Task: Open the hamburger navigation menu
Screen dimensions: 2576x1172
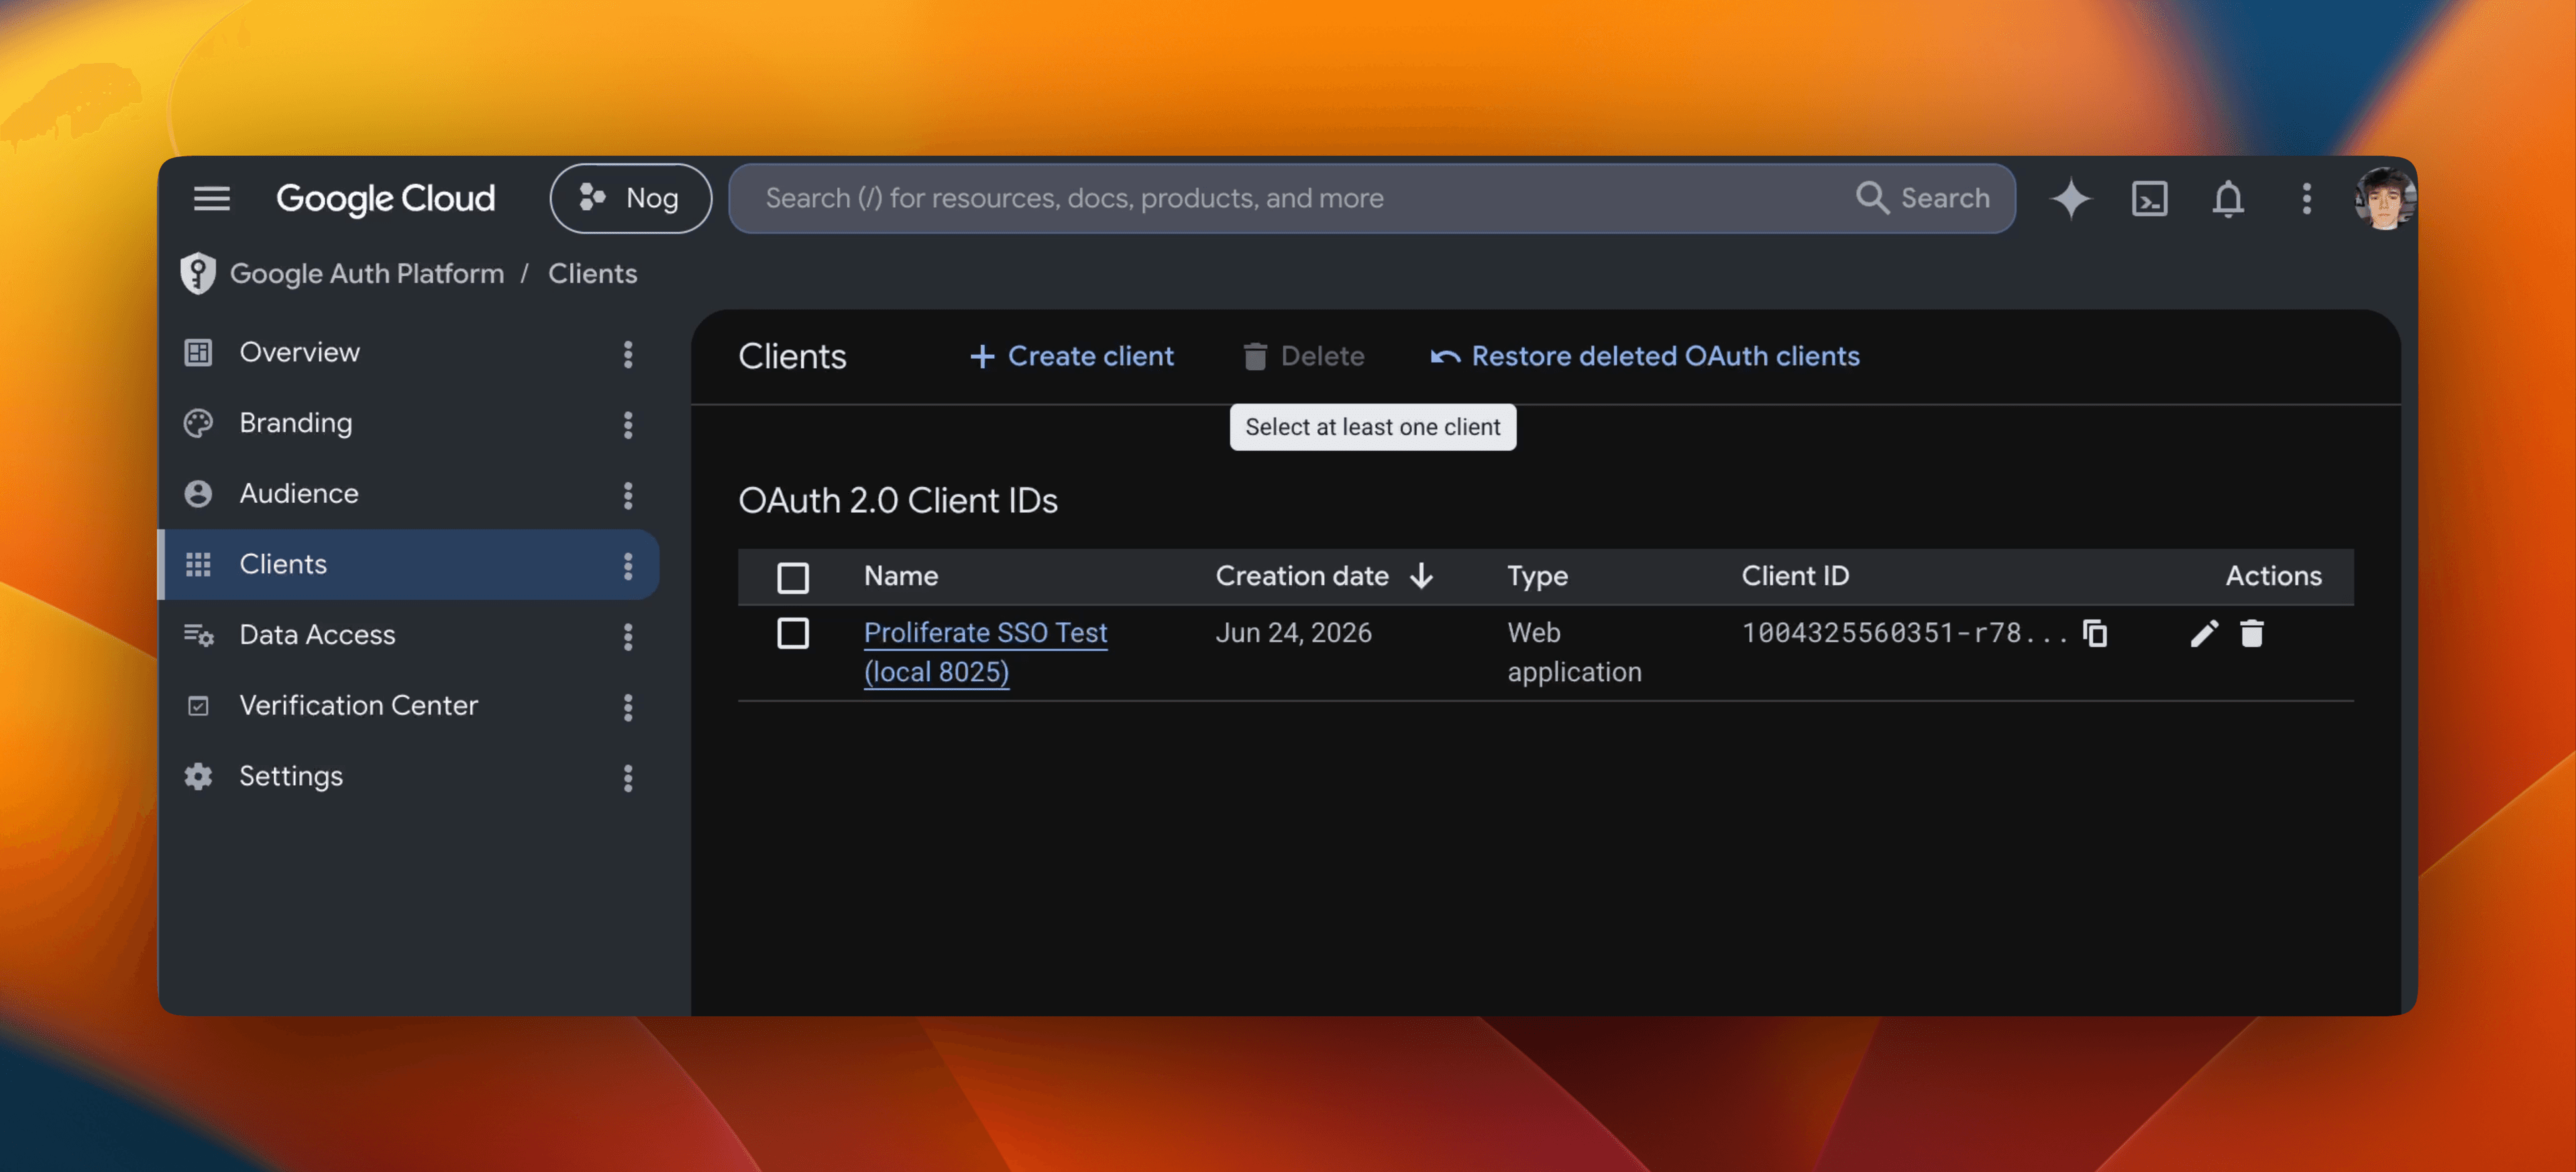Action: tap(211, 198)
